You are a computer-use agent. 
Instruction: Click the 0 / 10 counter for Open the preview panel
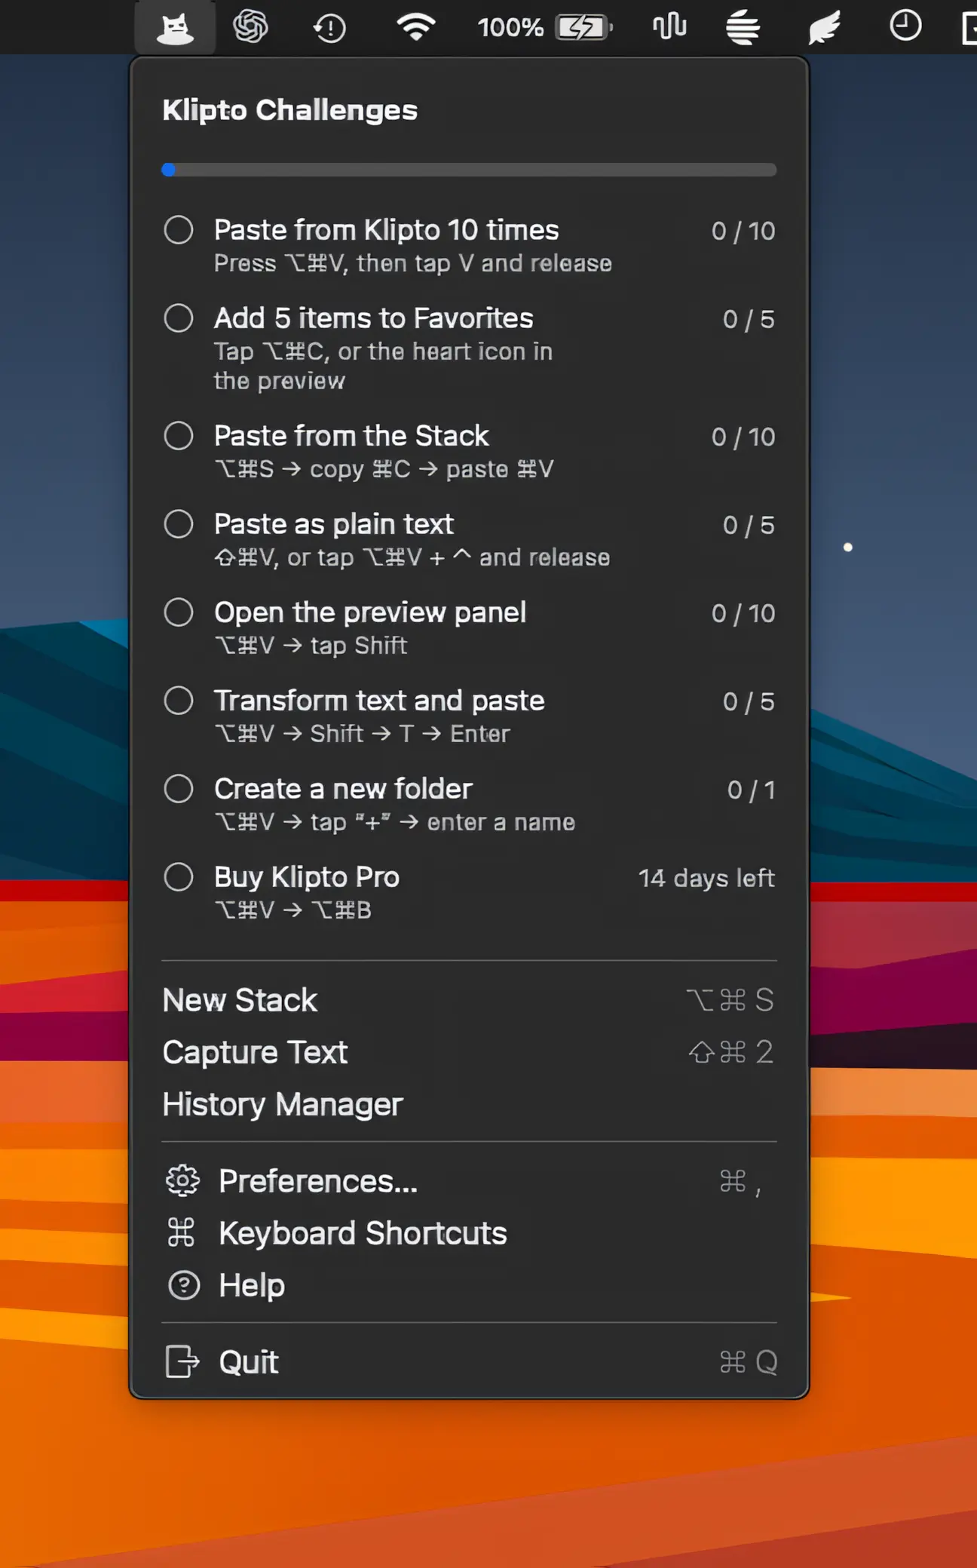click(743, 613)
